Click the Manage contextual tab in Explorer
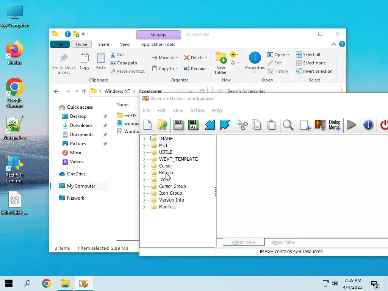Screen dimensions: 388x291 click(158, 35)
